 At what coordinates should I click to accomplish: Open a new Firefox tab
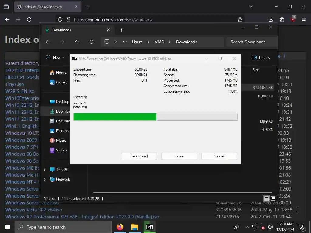[x=88, y=7]
